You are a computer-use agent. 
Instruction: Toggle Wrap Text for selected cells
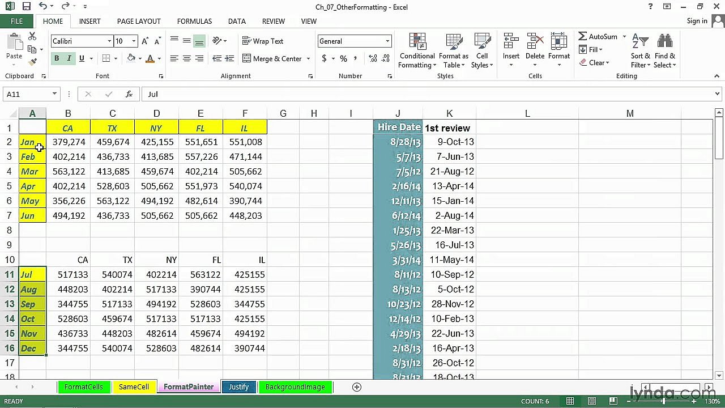point(263,41)
